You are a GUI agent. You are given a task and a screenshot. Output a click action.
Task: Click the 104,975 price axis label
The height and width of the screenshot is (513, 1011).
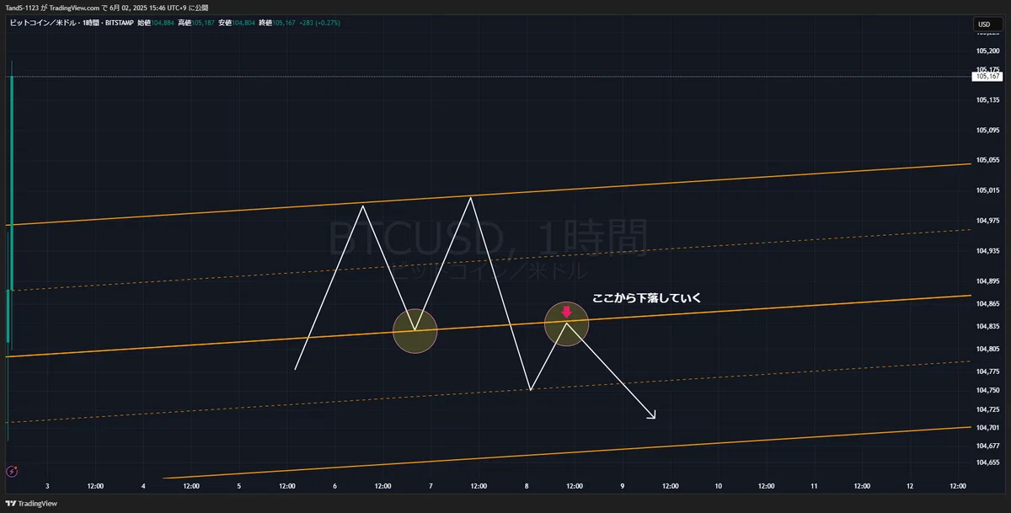pos(987,221)
